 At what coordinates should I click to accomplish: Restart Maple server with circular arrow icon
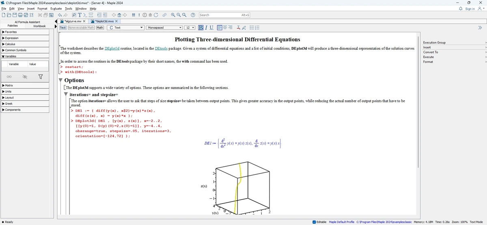pyautogui.click(x=156, y=15)
